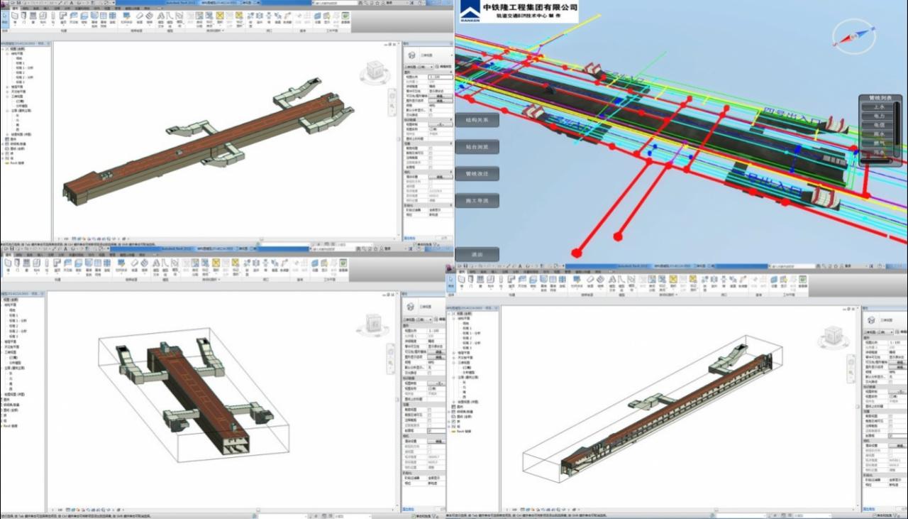
Task: Select 污水 pipeline color entry in 管线列表
Action: (x=878, y=153)
